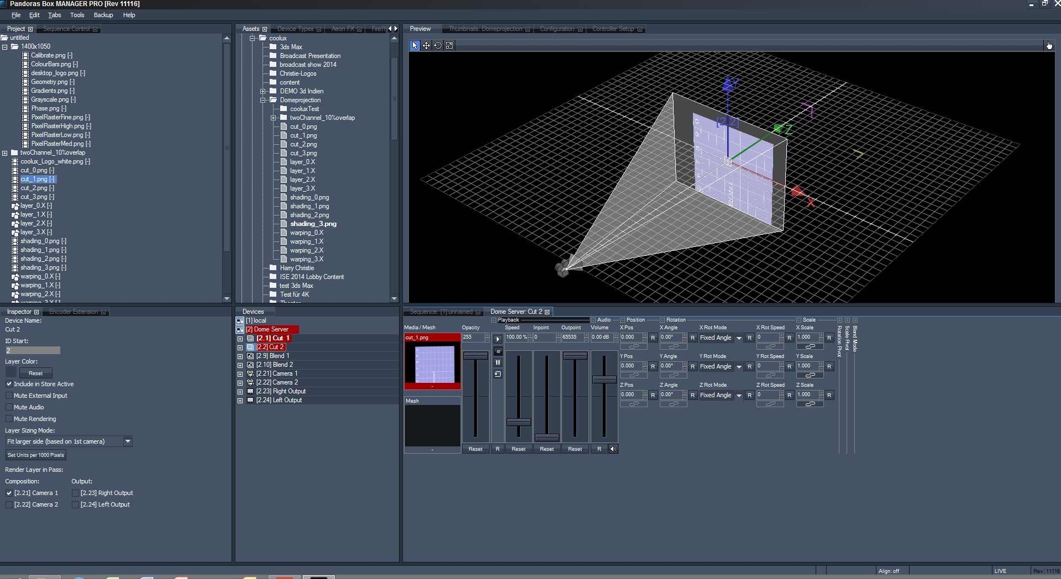Toggle the Mute Rendering checkbox
The height and width of the screenshot is (579, 1061).
click(9, 419)
